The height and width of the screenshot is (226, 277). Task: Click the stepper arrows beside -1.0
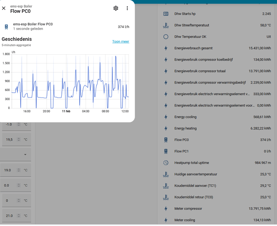point(19,125)
